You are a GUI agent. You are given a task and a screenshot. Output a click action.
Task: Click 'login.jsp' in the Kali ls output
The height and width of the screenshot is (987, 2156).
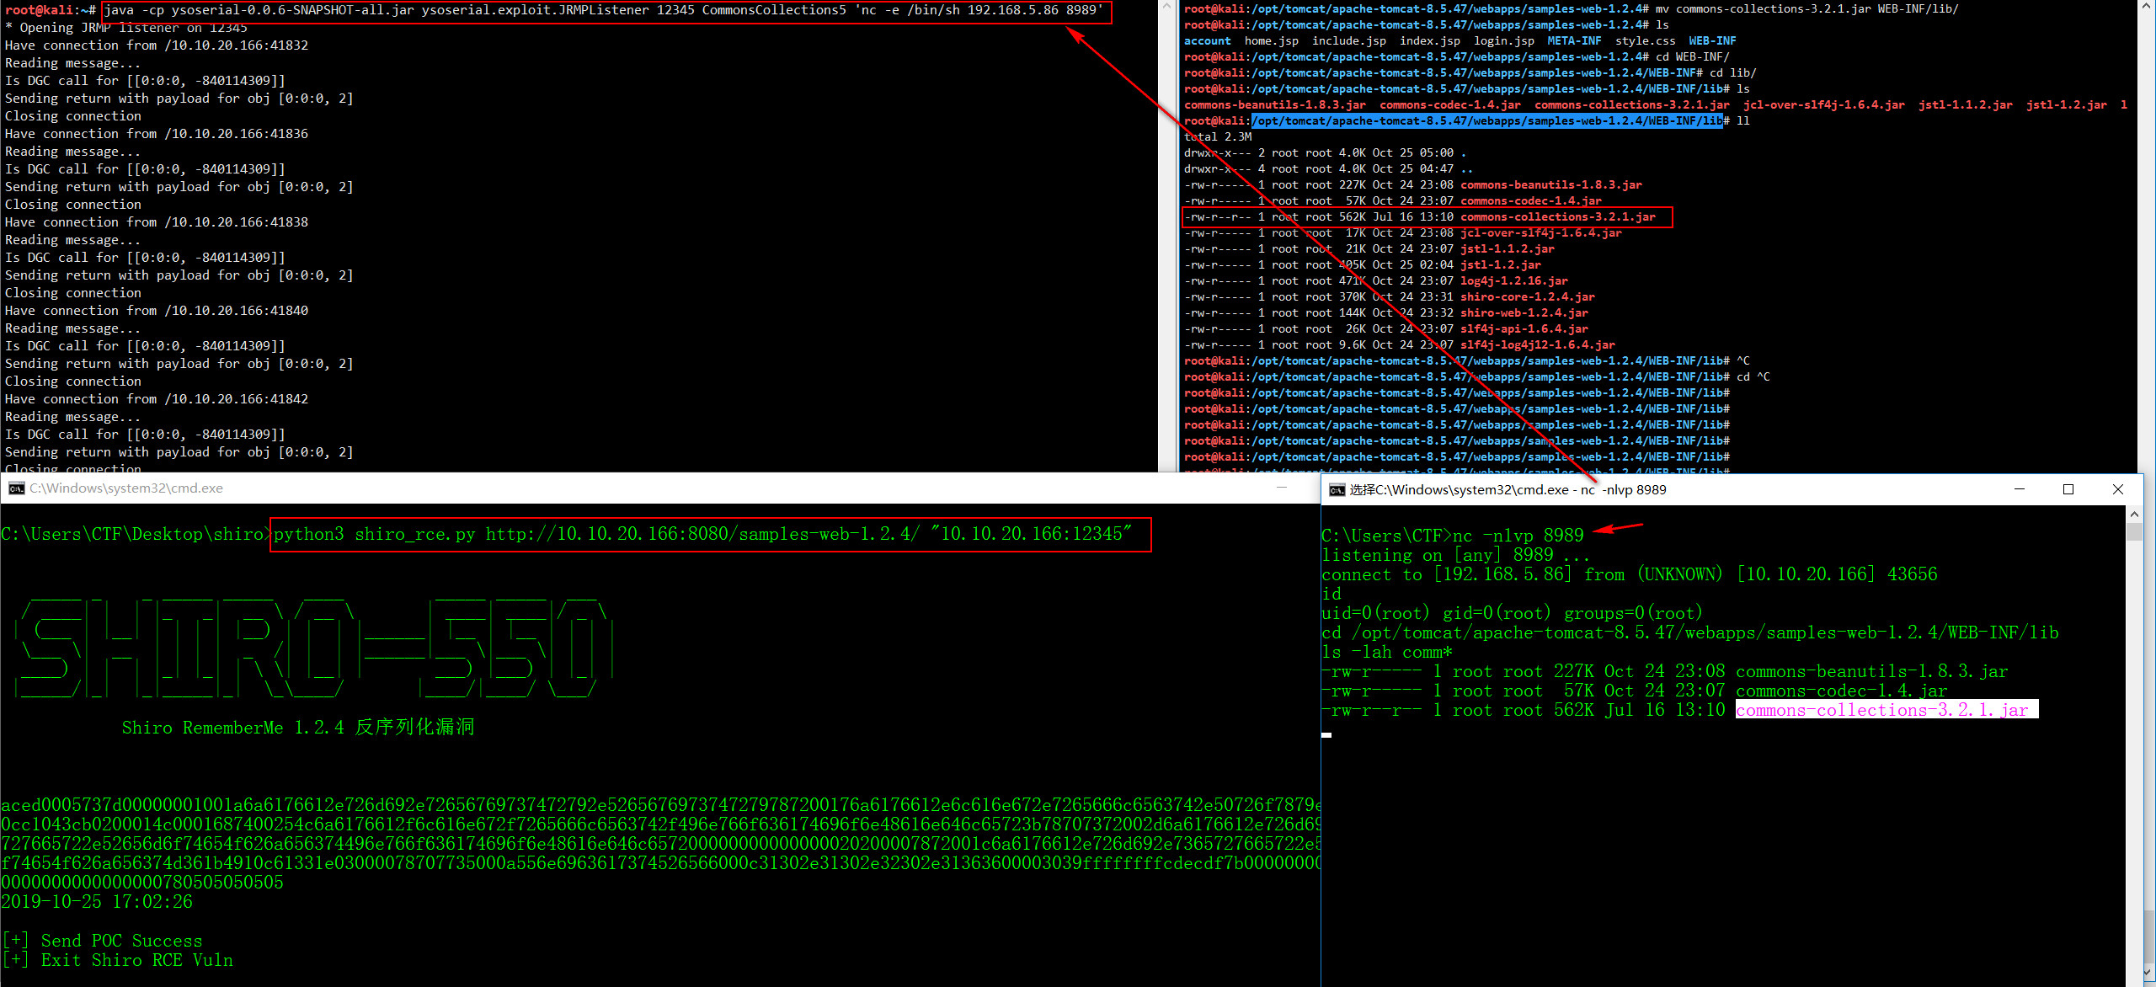pos(1504,41)
